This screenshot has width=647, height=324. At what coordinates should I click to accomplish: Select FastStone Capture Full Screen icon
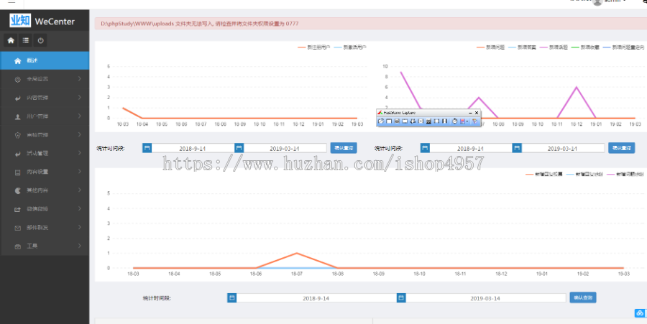(421, 121)
